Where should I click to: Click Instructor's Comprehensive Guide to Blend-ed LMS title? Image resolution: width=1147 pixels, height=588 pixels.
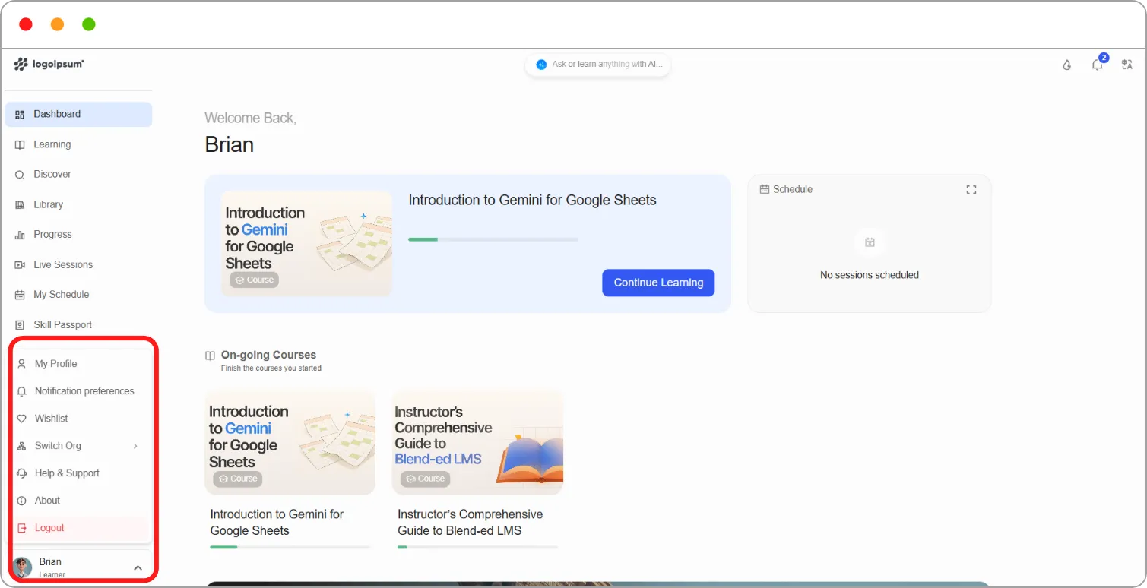(x=470, y=523)
